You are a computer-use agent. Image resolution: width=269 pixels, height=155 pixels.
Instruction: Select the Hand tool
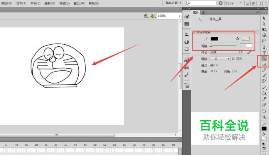tap(264, 111)
